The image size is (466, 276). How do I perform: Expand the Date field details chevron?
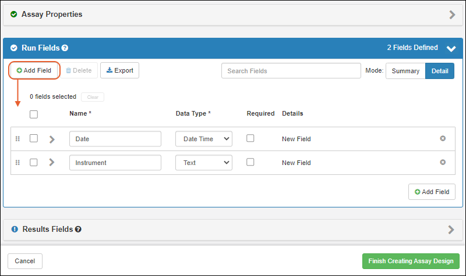52,139
